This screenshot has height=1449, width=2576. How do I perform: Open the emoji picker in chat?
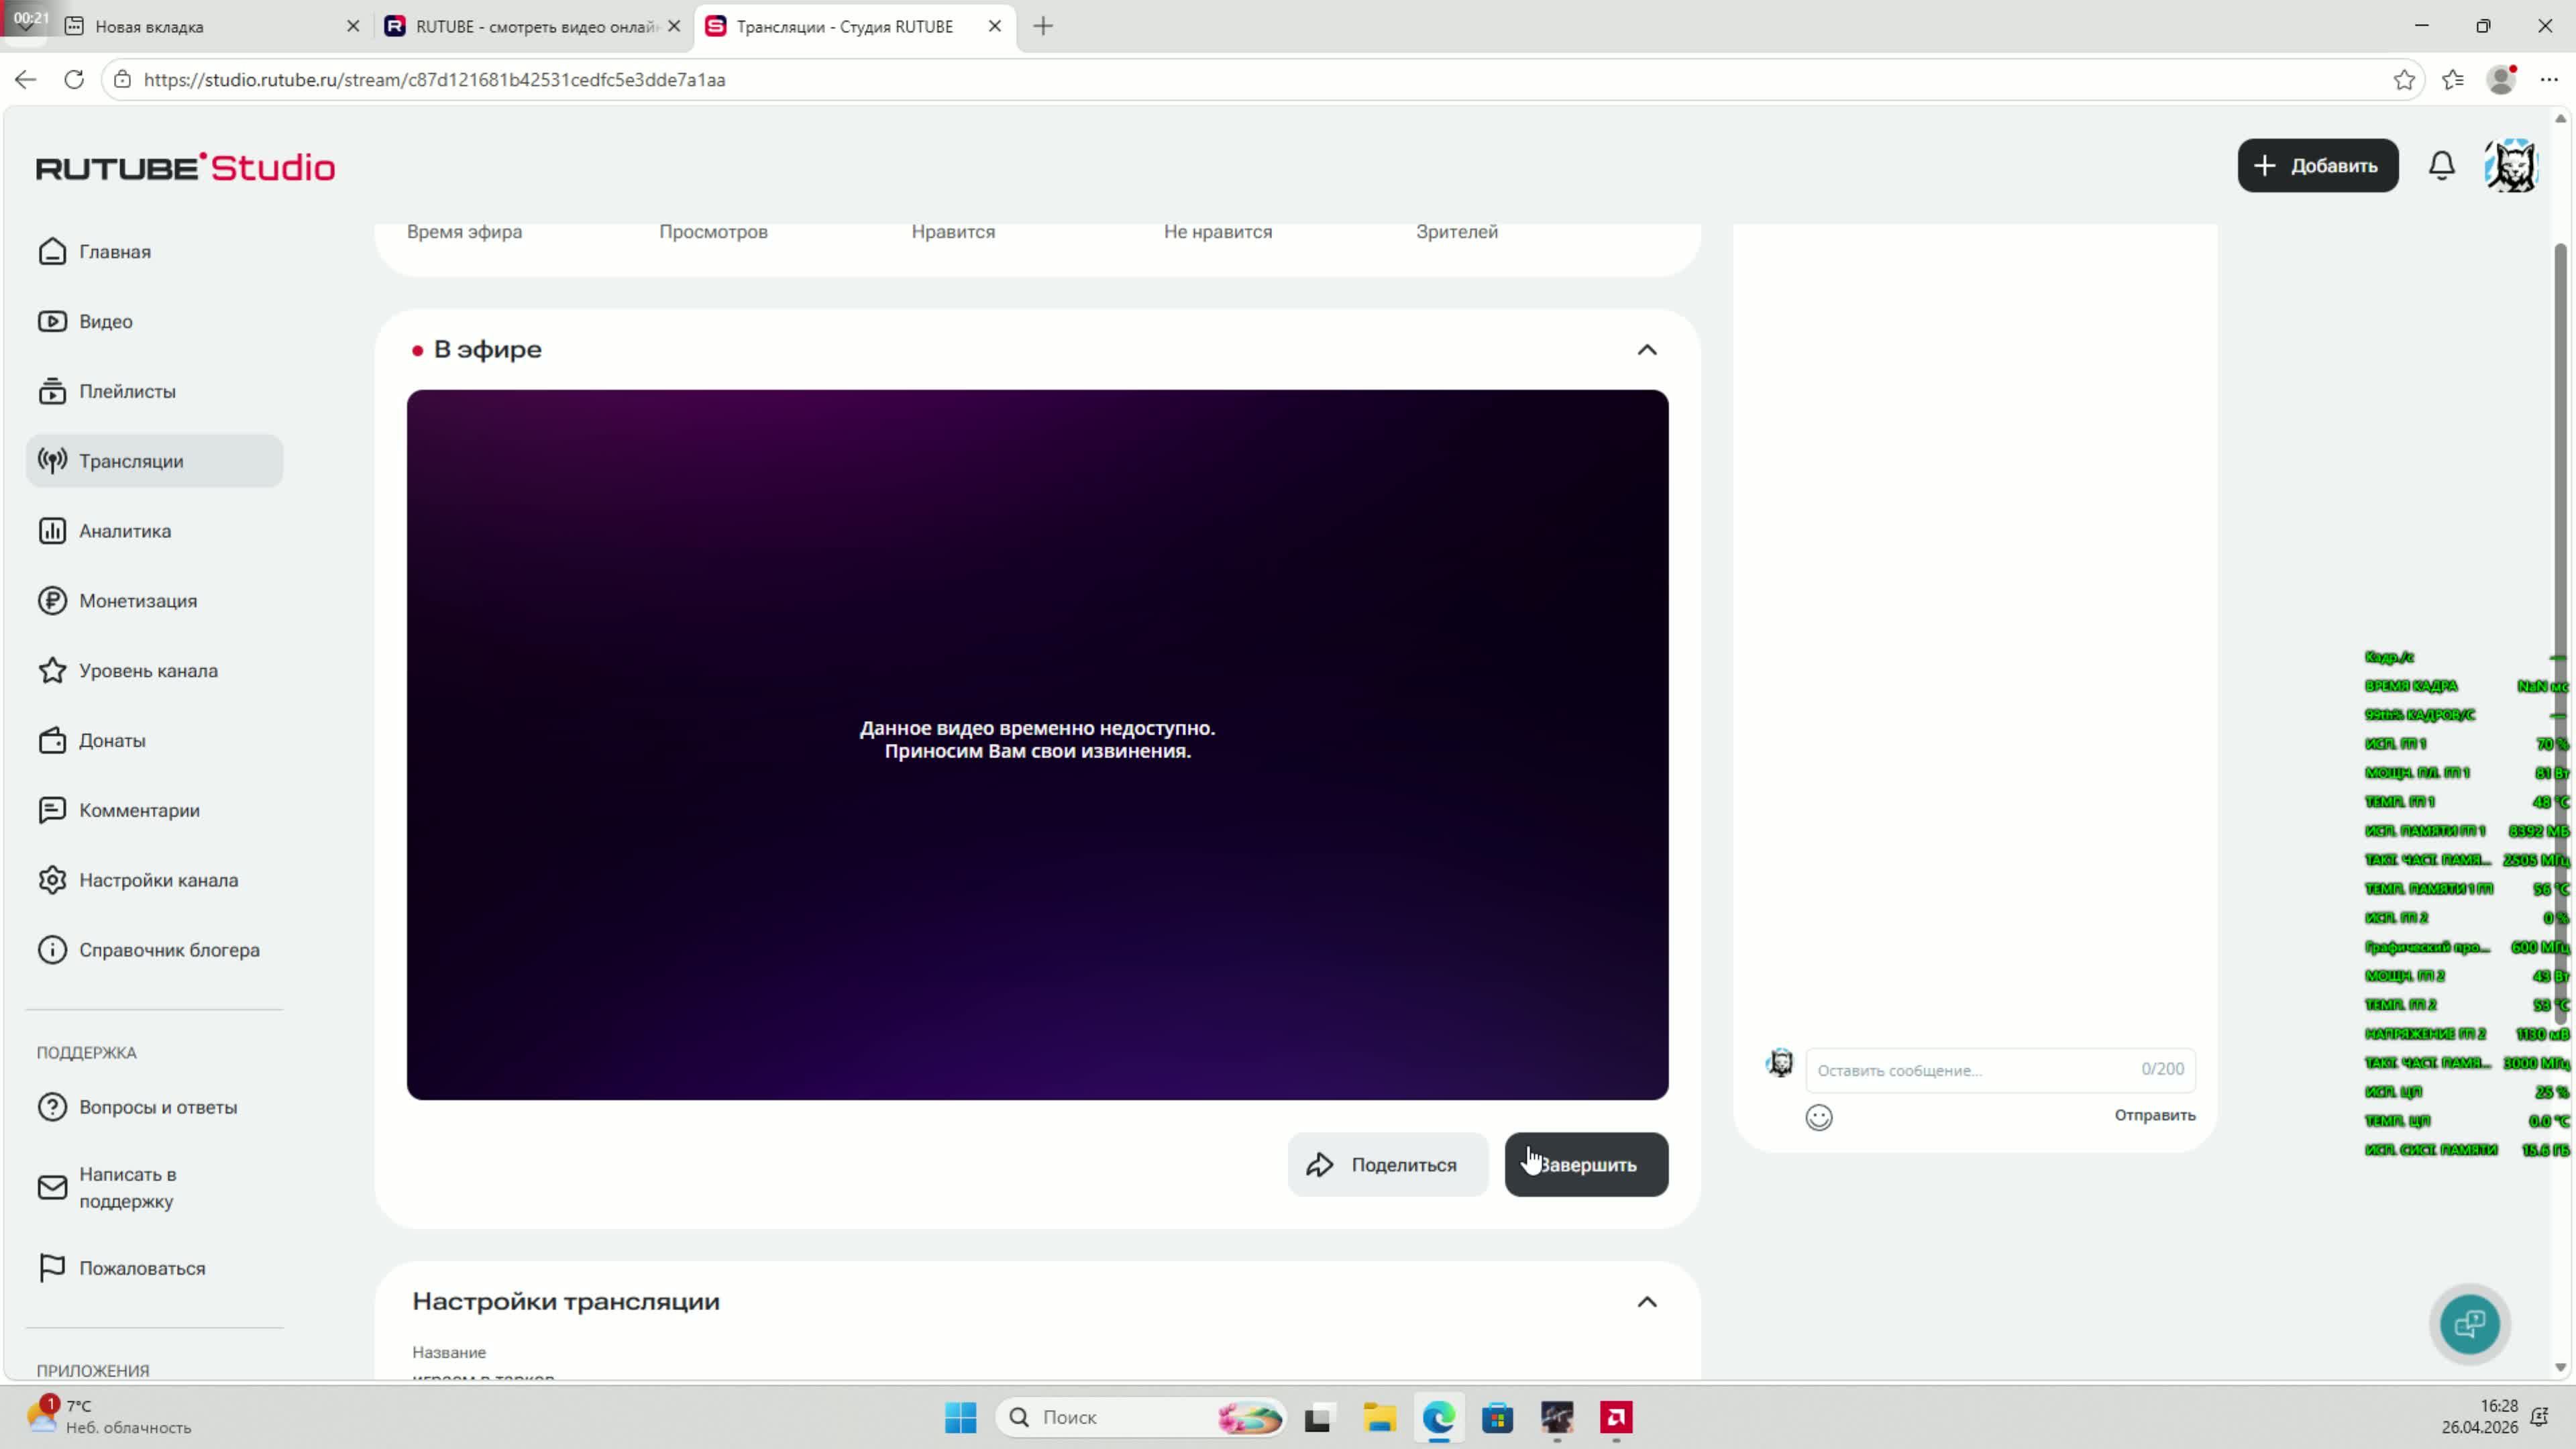click(x=1818, y=1117)
